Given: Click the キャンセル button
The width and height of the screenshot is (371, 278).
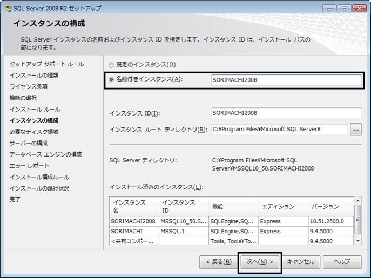Looking at the screenshot, I should [x=301, y=262].
